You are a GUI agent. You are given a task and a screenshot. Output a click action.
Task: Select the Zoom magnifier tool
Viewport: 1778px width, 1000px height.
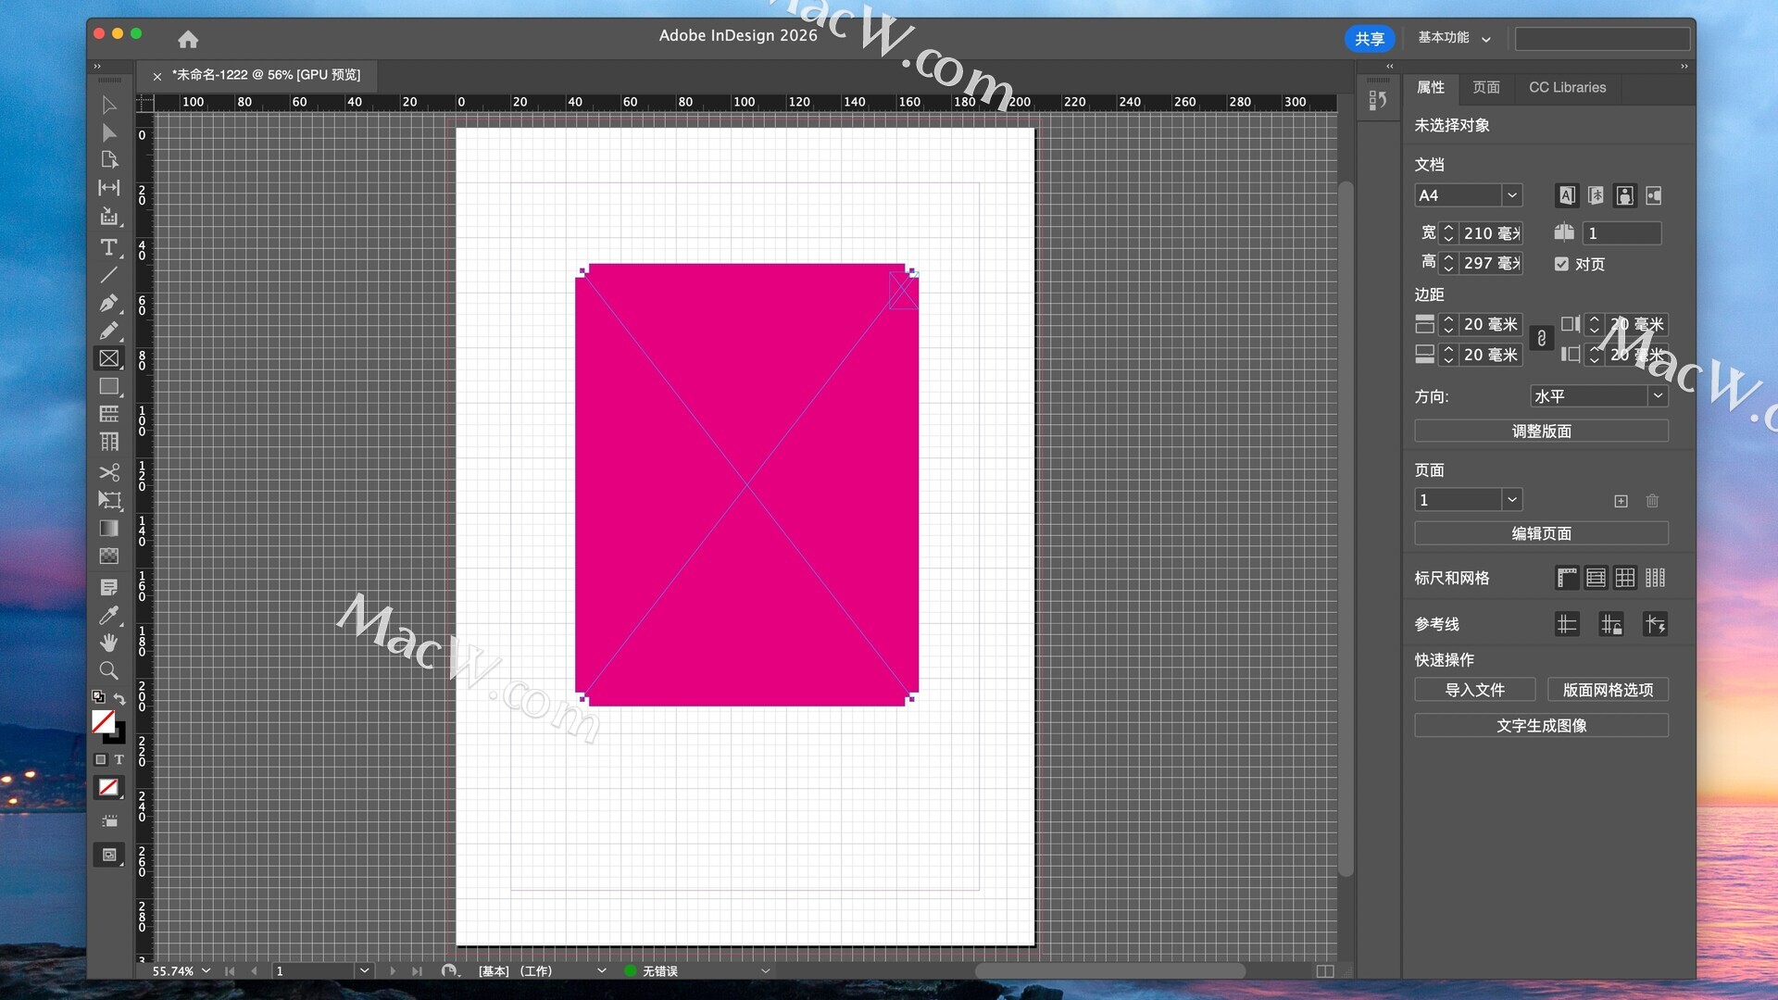(x=108, y=670)
